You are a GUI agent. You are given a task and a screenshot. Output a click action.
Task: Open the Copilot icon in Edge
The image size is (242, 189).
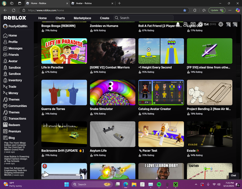[x=238, y=10]
